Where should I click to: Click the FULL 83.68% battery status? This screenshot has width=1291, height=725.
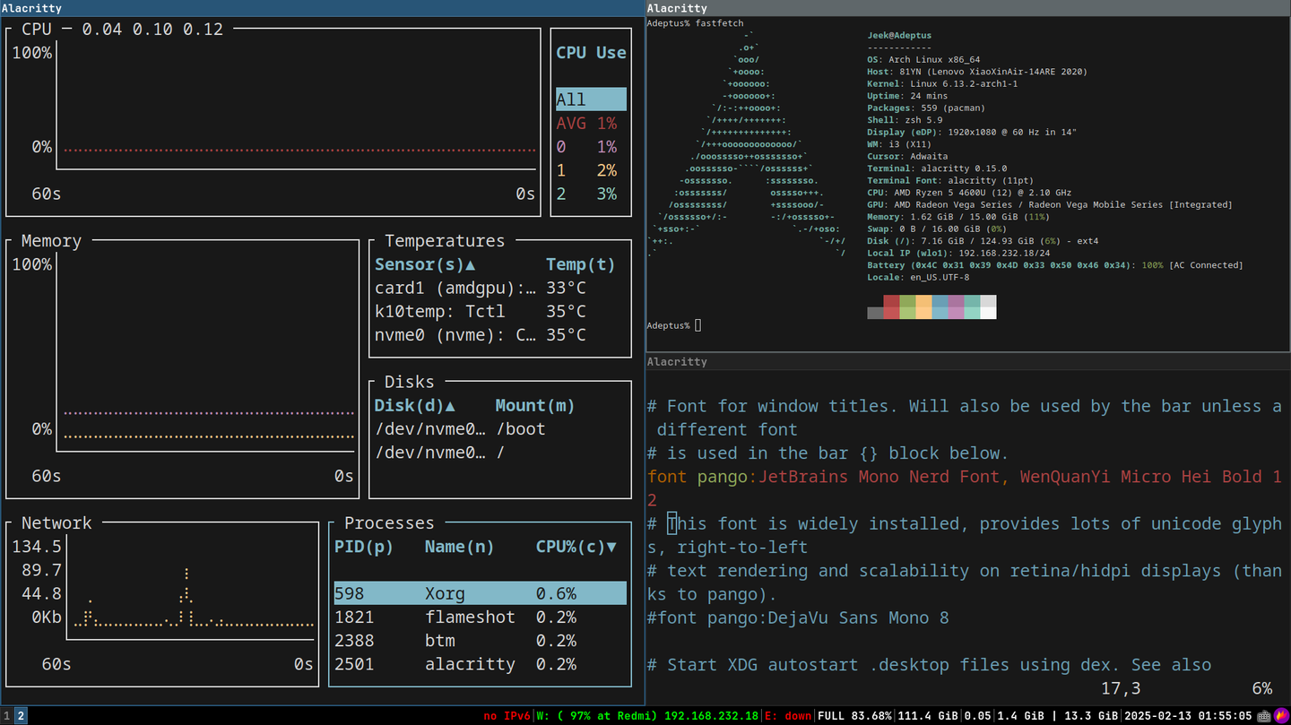click(854, 716)
